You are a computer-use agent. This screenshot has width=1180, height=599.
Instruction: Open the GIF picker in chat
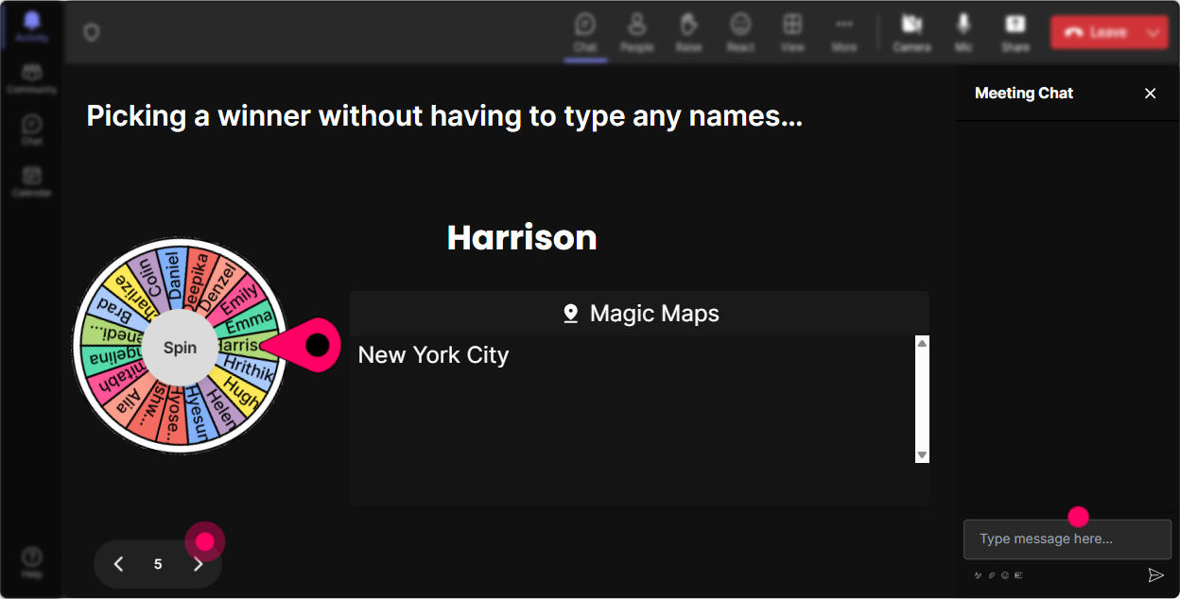(x=1018, y=575)
